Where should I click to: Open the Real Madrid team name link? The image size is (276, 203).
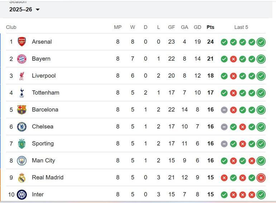[x=48, y=178]
